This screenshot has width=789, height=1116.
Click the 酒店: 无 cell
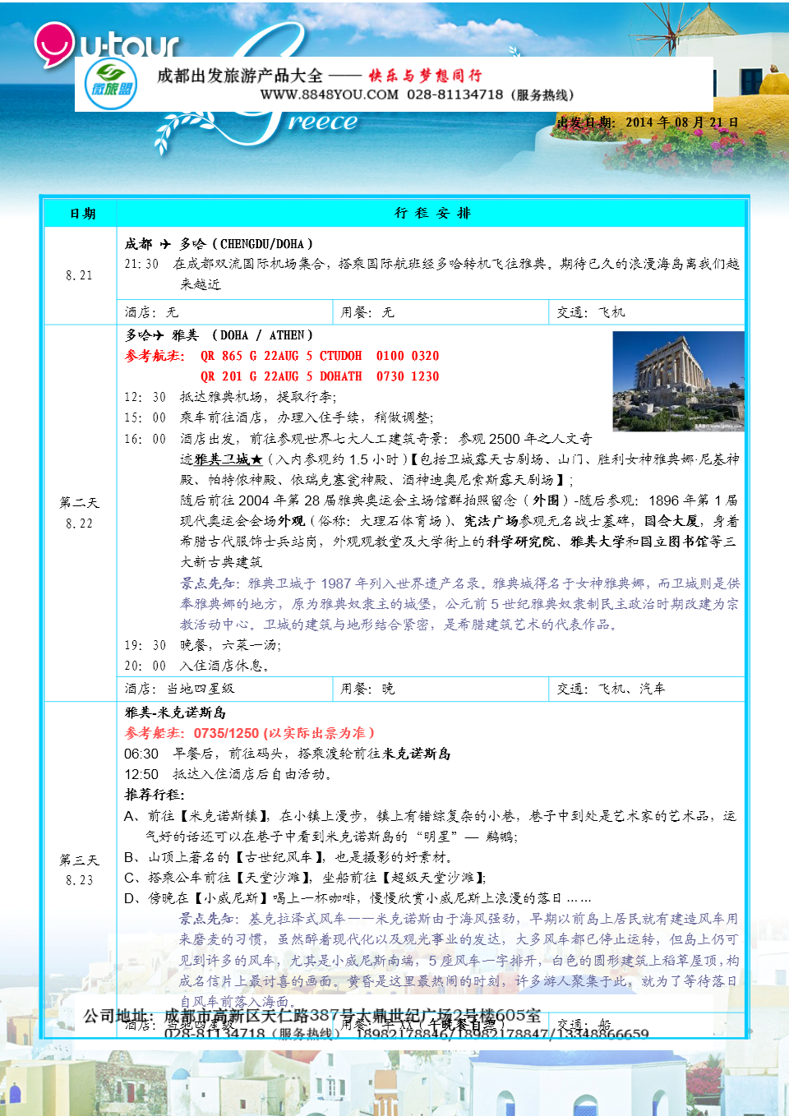225,312
